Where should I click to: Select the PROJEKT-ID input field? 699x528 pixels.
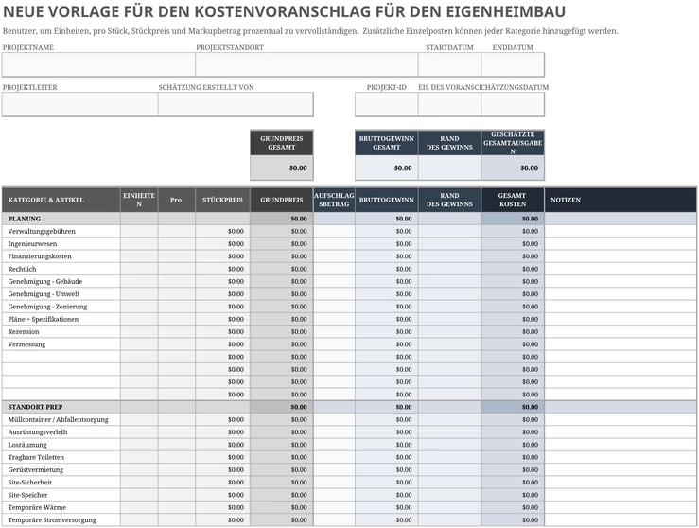point(387,105)
